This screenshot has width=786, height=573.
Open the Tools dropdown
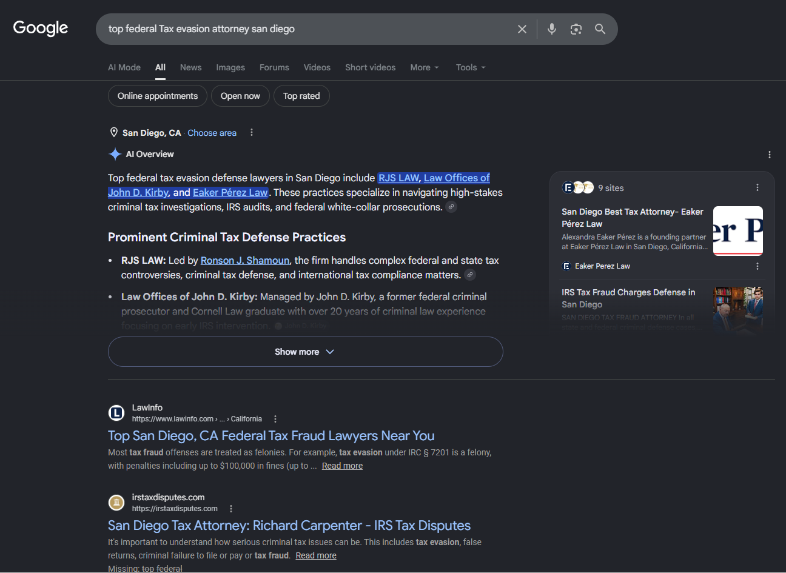tap(471, 67)
